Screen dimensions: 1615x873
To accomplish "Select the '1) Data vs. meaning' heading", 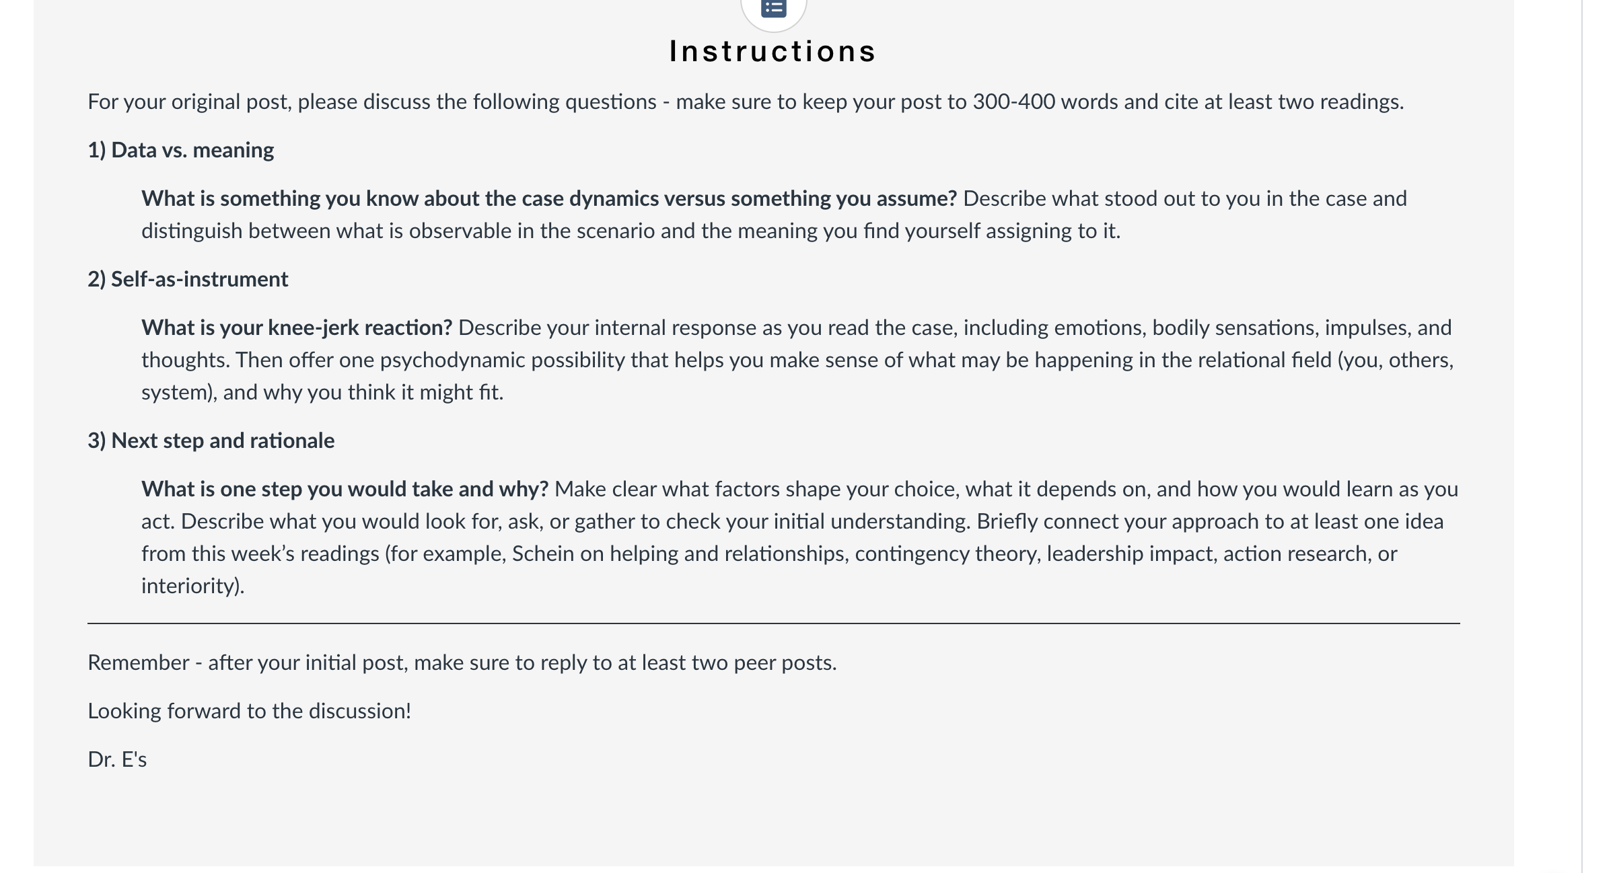I will 180,150.
